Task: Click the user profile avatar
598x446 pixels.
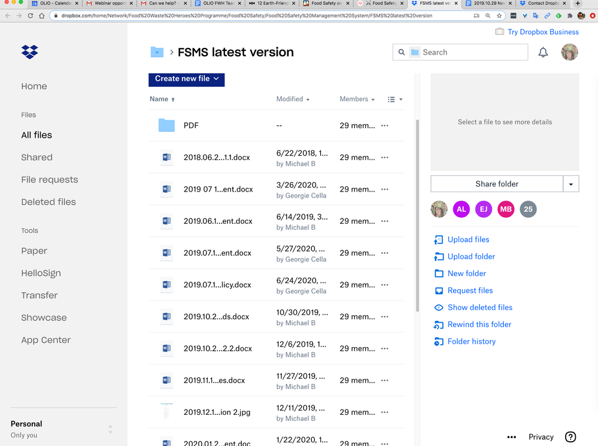Action: click(x=569, y=53)
